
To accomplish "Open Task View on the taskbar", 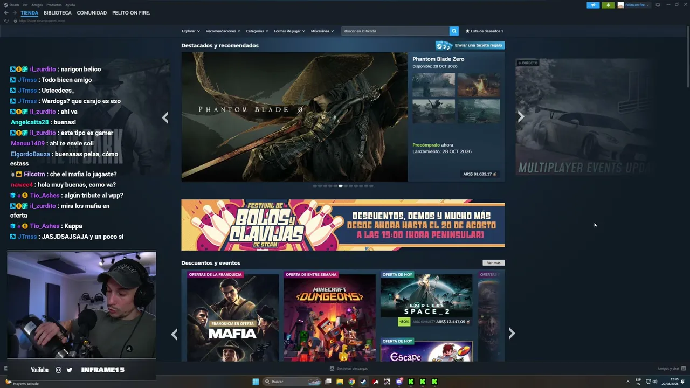I will point(328,382).
